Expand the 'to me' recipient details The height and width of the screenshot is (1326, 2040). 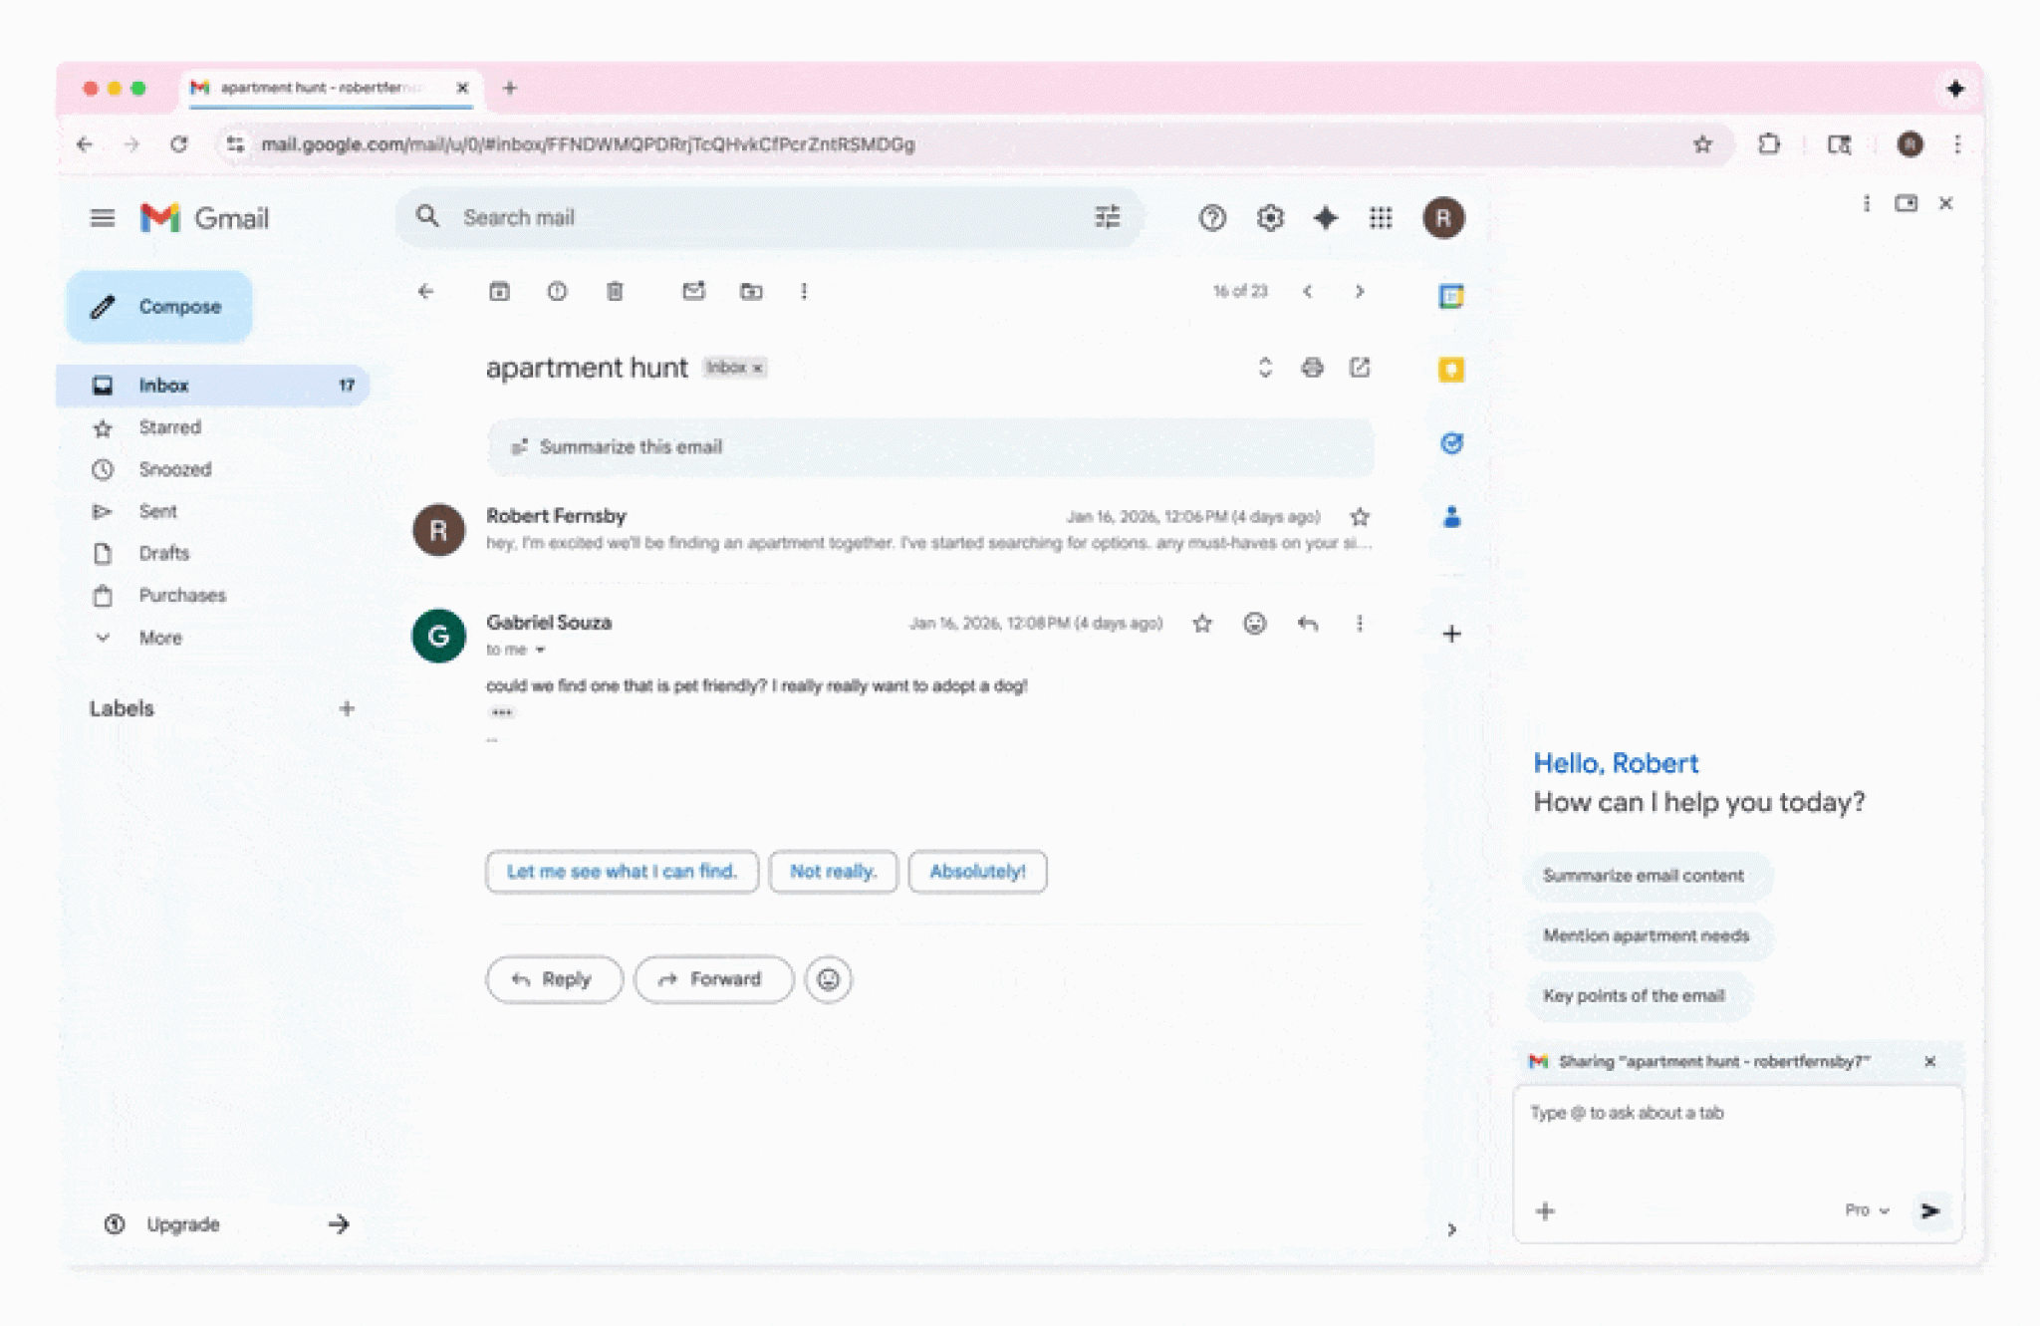click(540, 650)
